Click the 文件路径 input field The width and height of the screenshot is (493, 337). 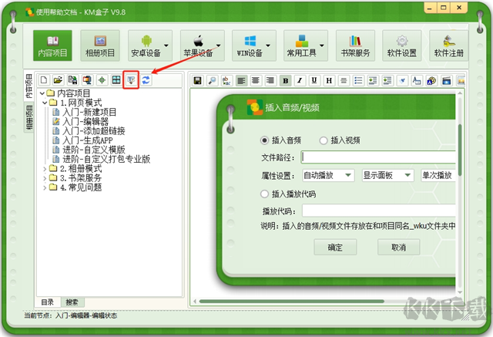click(x=378, y=157)
